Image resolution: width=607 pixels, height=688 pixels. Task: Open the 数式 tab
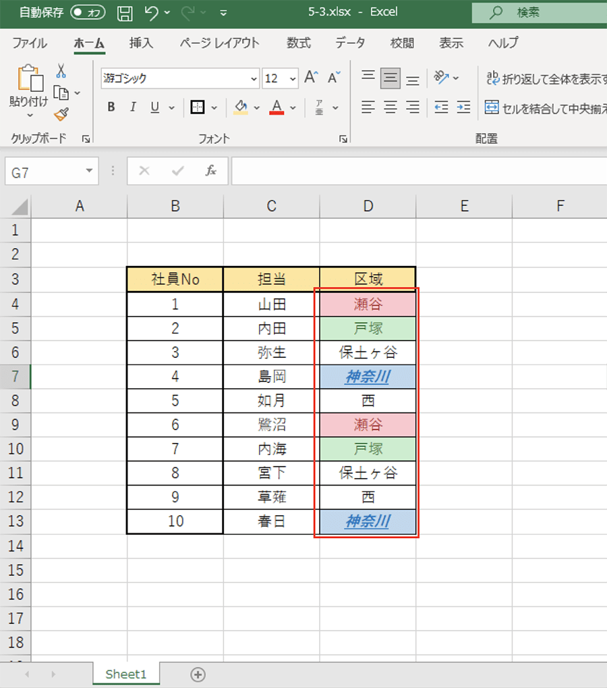(299, 43)
